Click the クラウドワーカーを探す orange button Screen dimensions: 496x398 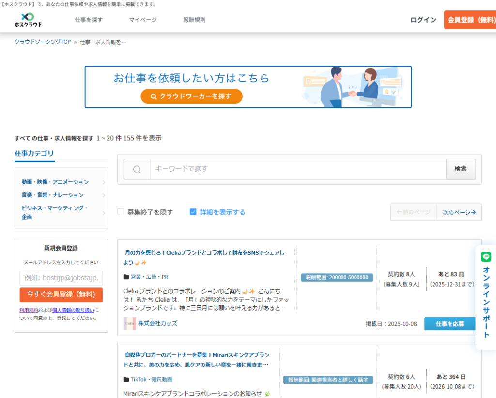pos(191,96)
